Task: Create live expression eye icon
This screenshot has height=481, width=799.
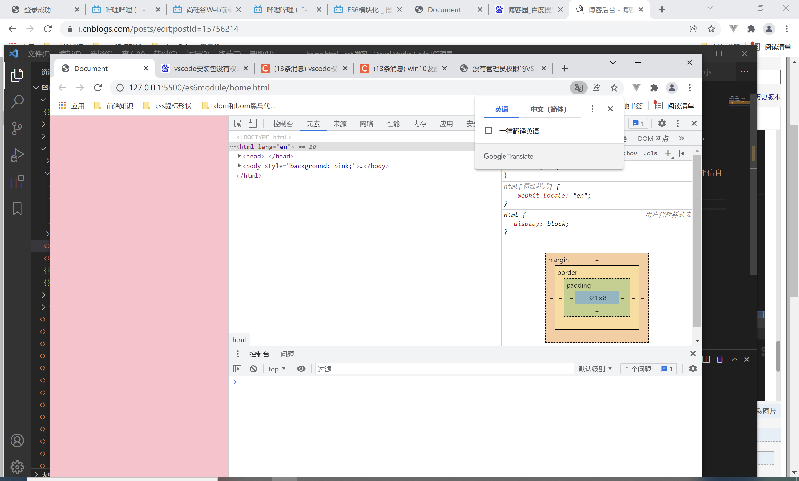Action: tap(301, 369)
